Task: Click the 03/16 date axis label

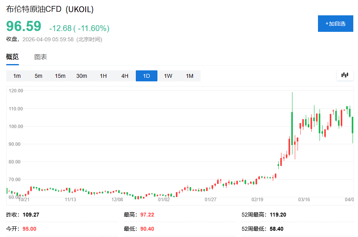Action: [x=304, y=200]
